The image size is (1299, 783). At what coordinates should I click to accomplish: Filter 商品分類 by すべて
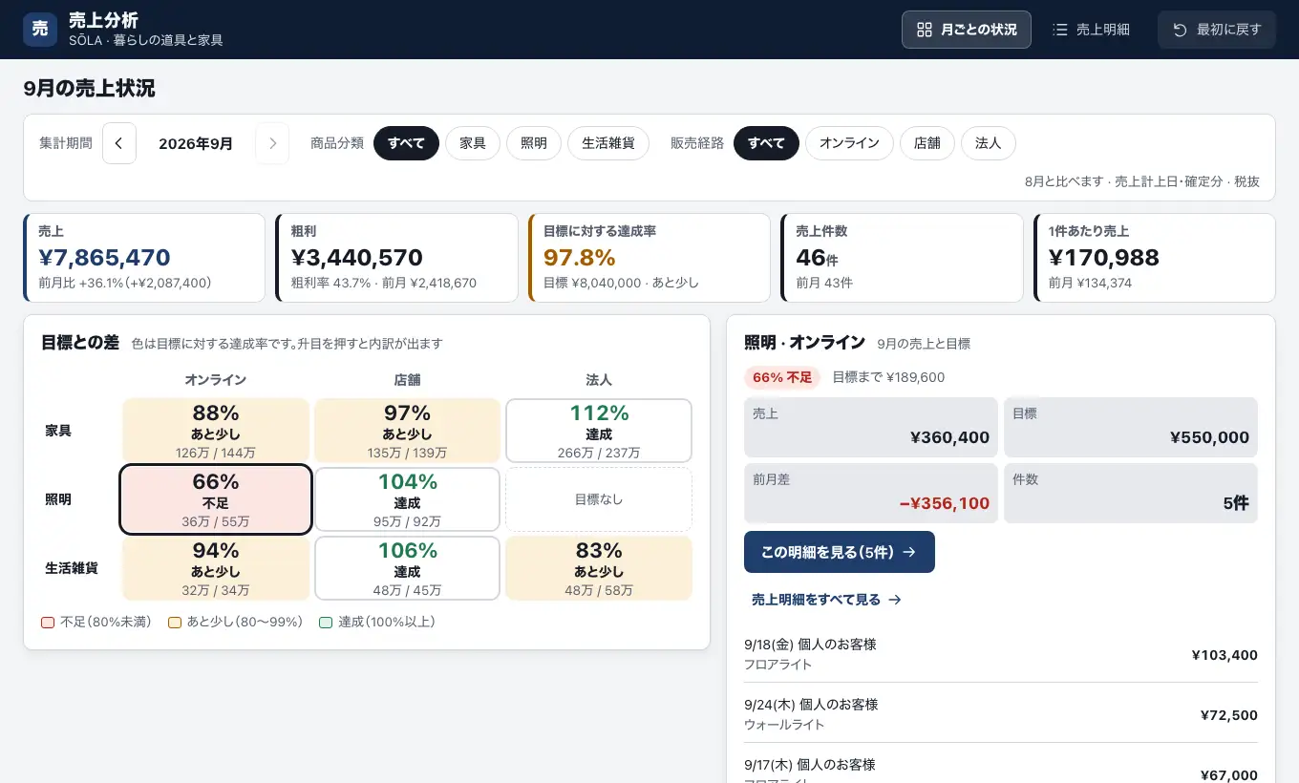point(406,143)
